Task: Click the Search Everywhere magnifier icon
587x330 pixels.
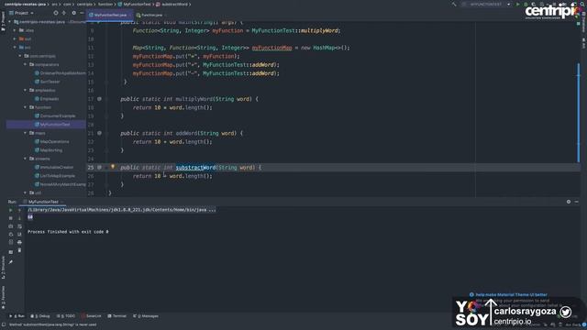Action: 582,4
